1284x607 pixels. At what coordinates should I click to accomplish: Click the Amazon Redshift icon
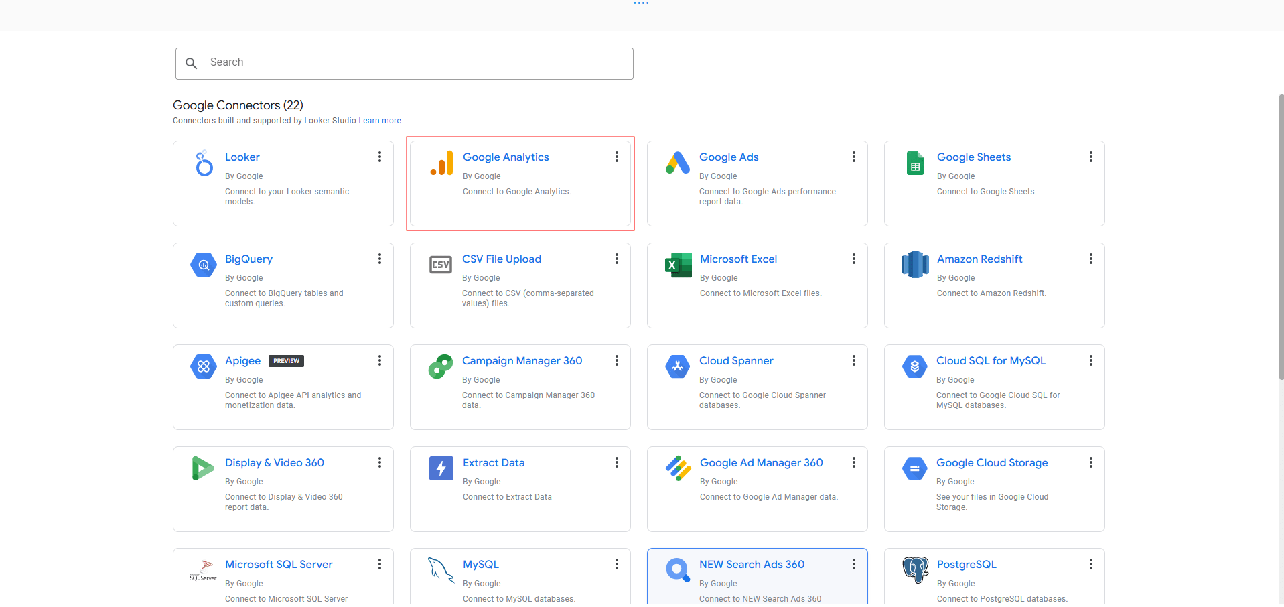coord(916,265)
